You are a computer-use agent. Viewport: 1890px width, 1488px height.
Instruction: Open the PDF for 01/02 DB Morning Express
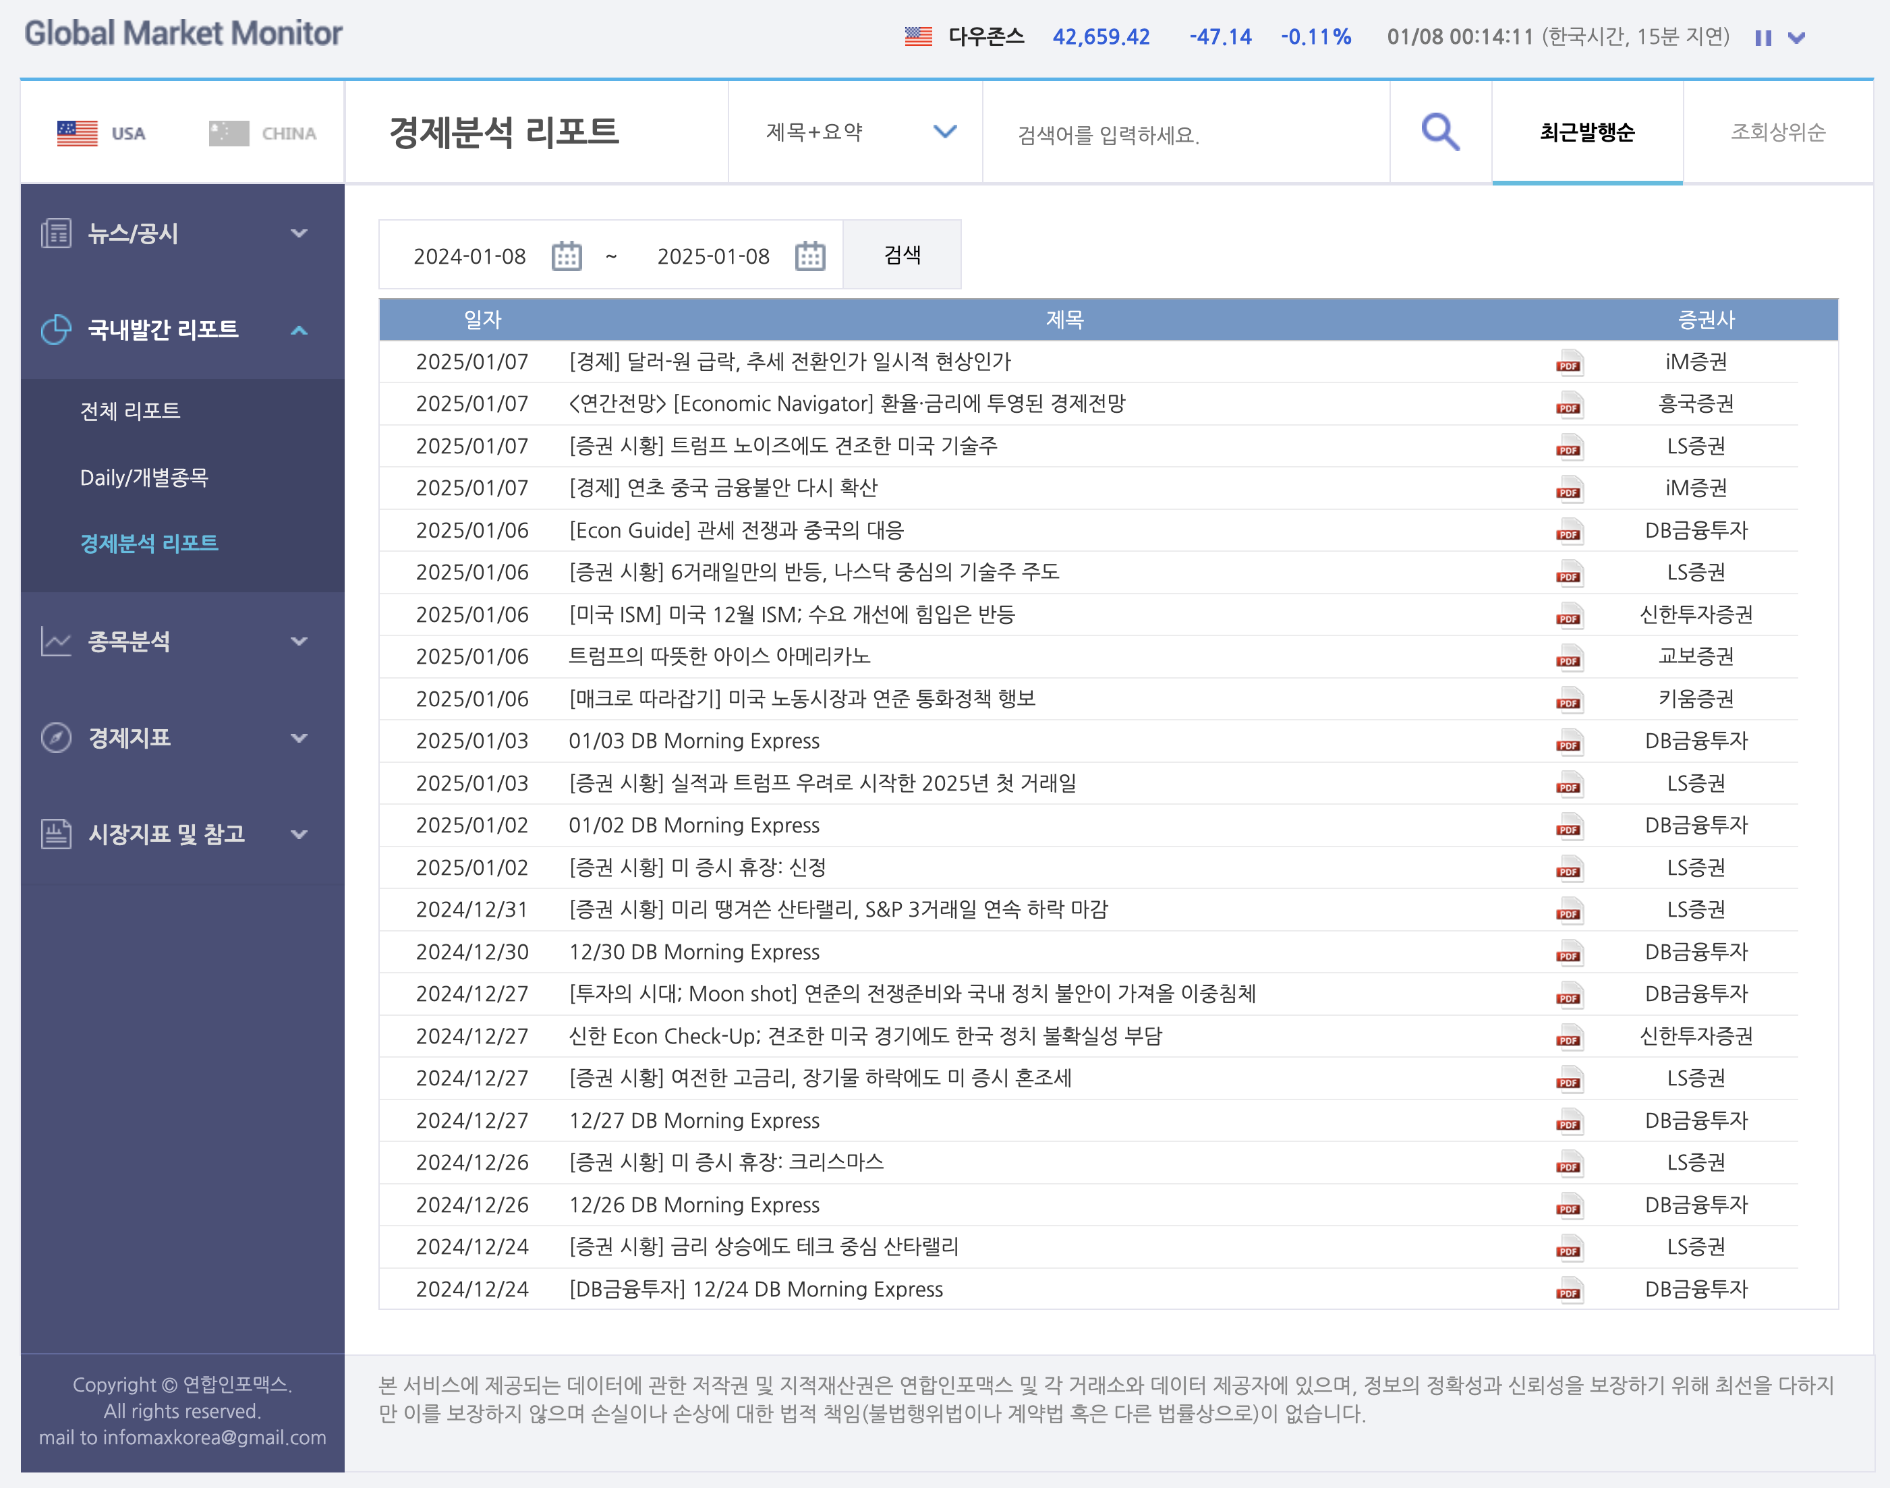[1570, 826]
